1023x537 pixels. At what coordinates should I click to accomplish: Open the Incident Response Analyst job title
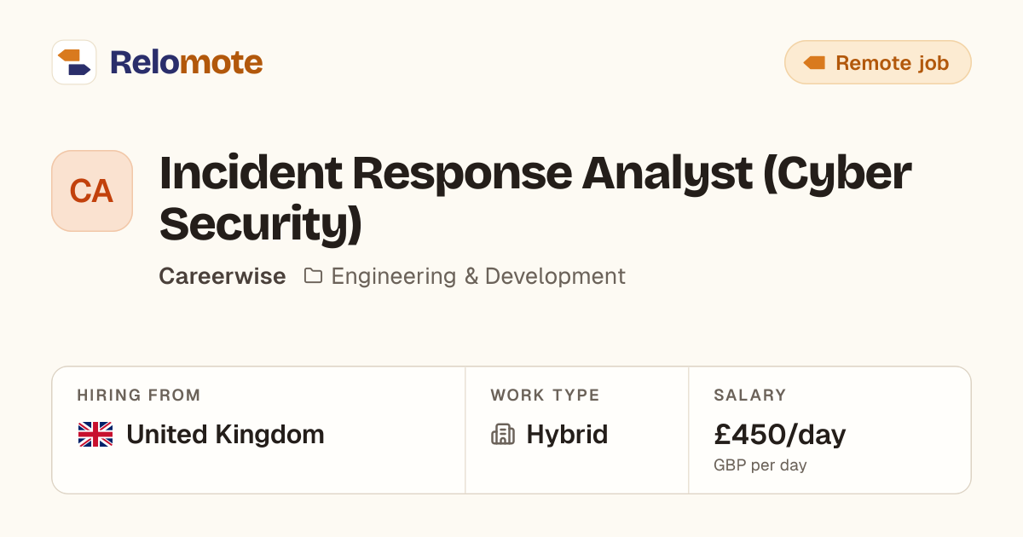(x=535, y=199)
